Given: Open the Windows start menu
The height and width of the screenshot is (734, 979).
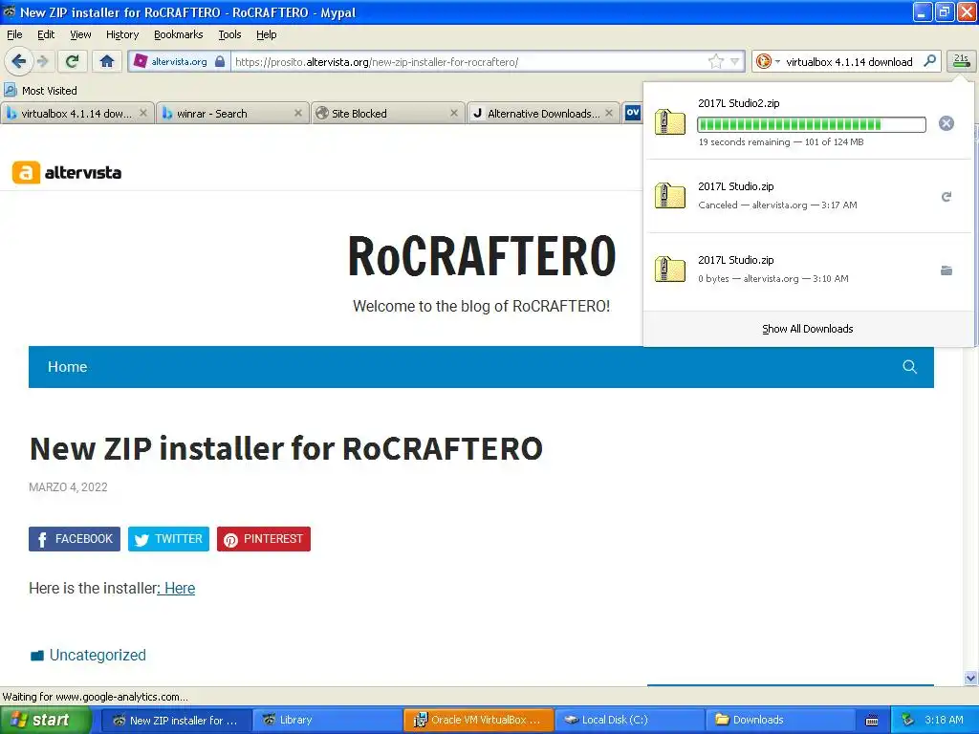Looking at the screenshot, I should tap(45, 720).
